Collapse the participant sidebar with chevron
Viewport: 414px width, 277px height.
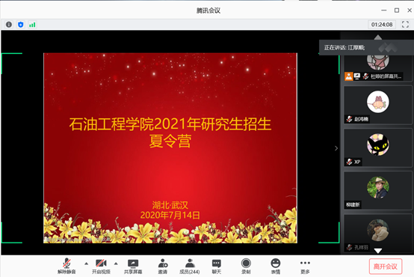(336, 148)
